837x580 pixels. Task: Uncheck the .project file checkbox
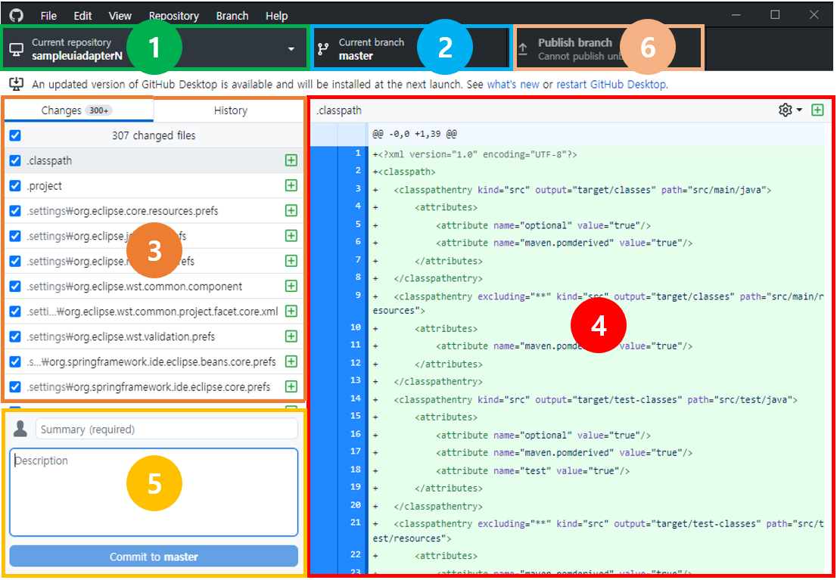15,186
